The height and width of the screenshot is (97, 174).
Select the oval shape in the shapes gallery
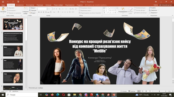pos(113,8)
